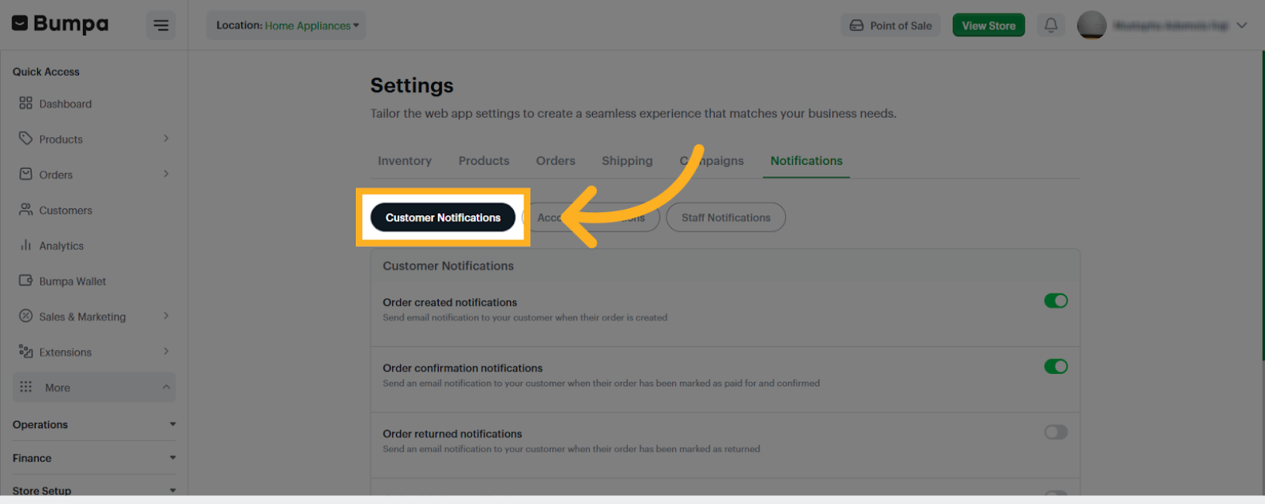Collapse sidebar with hamburger menu icon
The height and width of the screenshot is (504, 1265).
[x=161, y=26]
